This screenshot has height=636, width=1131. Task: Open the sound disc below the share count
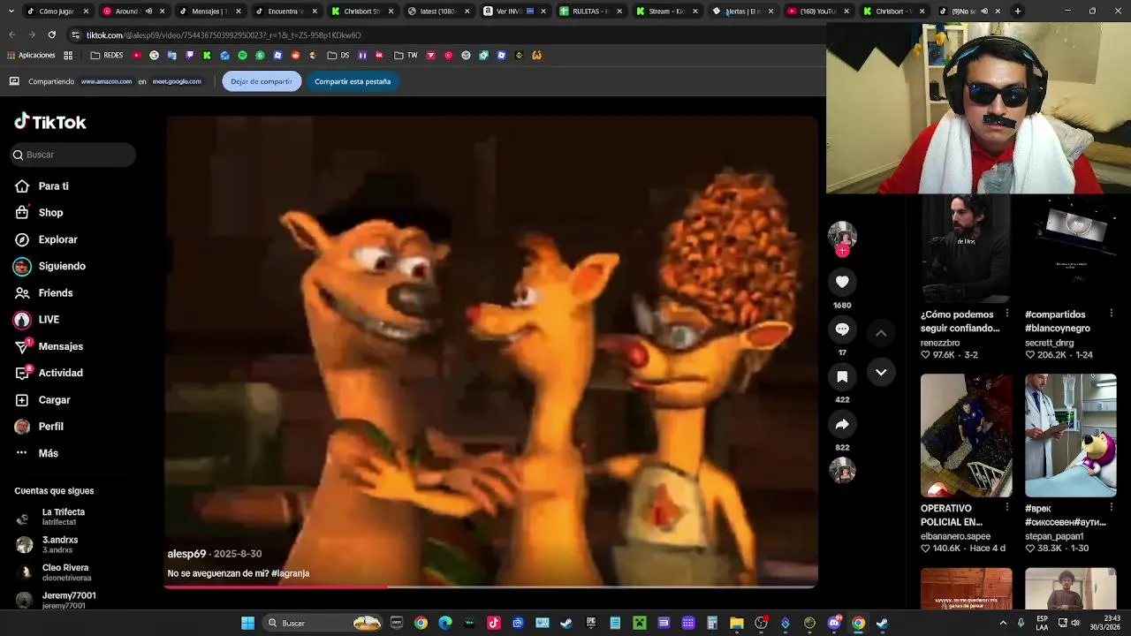[842, 470]
